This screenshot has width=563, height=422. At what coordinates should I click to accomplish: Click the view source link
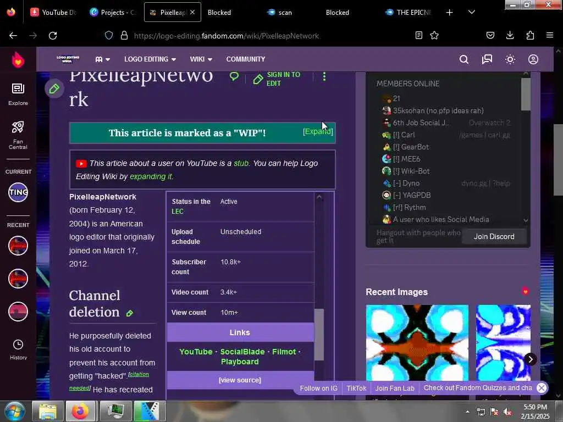pos(240,380)
